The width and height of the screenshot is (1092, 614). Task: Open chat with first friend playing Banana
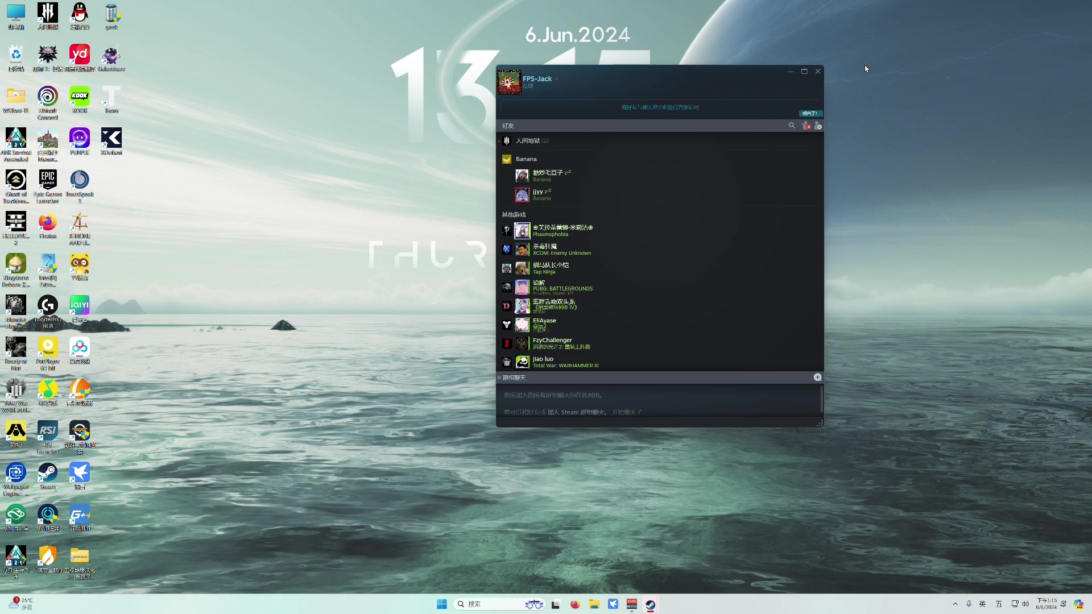click(660, 176)
